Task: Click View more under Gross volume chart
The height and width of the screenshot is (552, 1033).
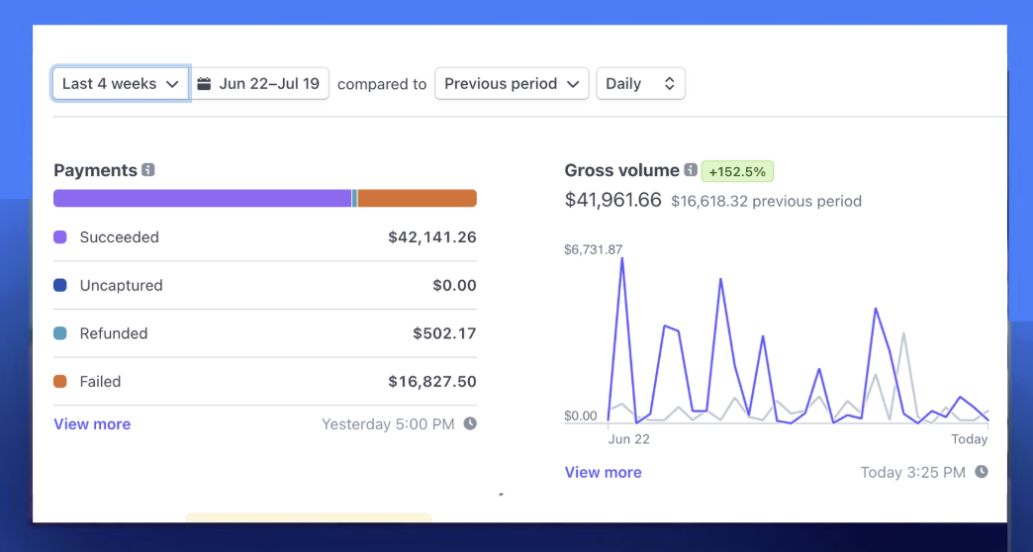Action: [x=603, y=473]
